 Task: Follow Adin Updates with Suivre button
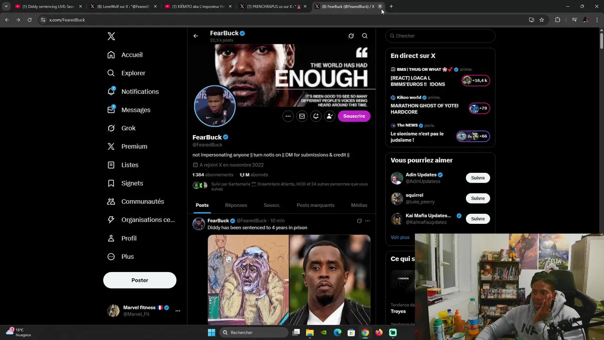point(478,178)
